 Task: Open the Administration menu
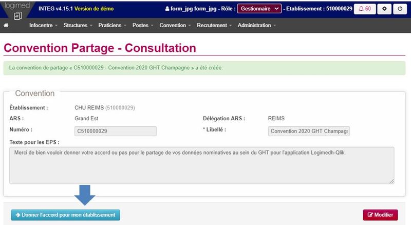pos(256,26)
